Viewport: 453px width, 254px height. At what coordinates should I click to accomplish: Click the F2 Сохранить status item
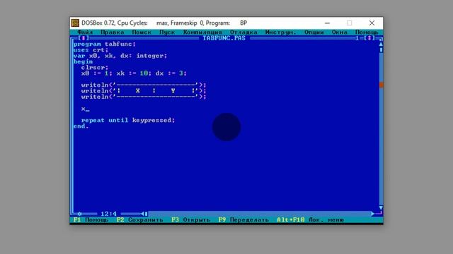[x=140, y=219]
